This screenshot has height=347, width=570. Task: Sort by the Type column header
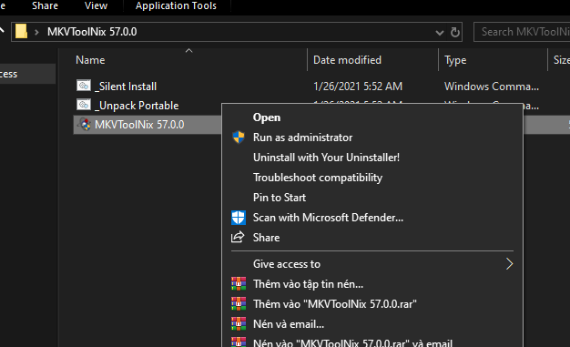pos(455,60)
